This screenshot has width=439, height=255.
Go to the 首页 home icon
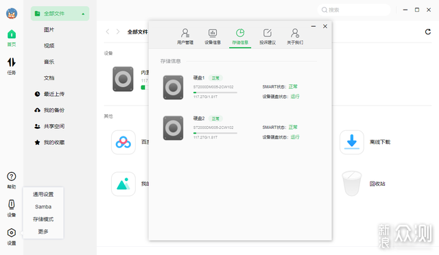pyautogui.click(x=12, y=34)
